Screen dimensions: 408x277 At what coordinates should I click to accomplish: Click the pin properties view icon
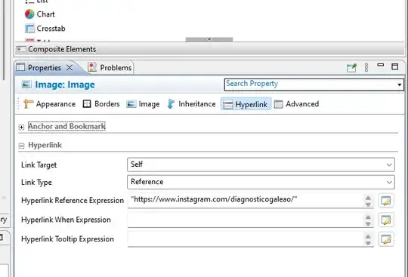coord(351,68)
